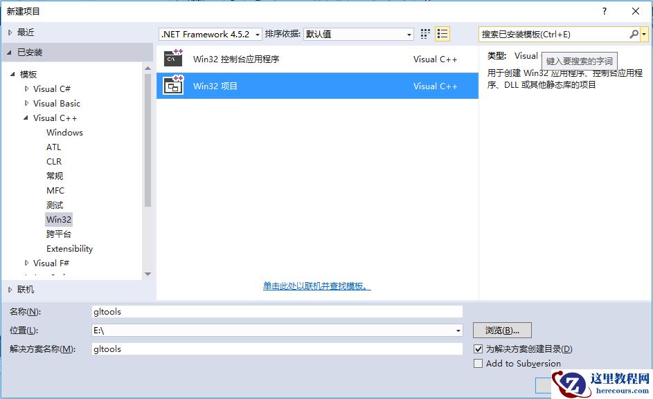Select 跨平台 template category
This screenshot has width=653, height=399.
(59, 234)
